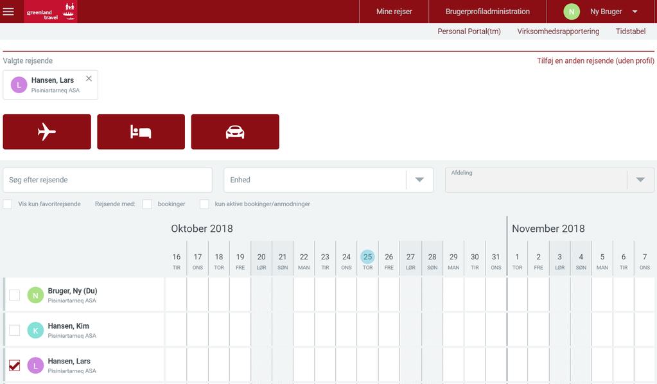Uncheck the Hansen, Lars checkbox
The width and height of the screenshot is (657, 384).
click(x=14, y=365)
